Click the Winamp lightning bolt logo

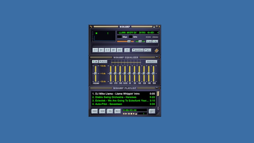click(156, 50)
